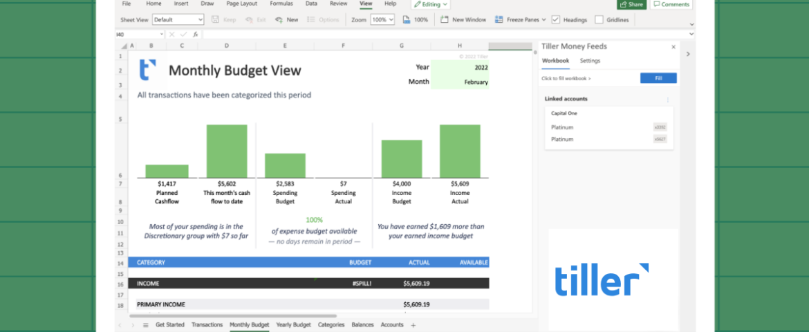Open the Linked accounts three-dot menu
The height and width of the screenshot is (332, 809).
click(668, 99)
